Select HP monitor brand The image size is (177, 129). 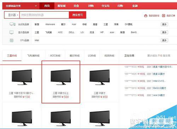pos(102,32)
